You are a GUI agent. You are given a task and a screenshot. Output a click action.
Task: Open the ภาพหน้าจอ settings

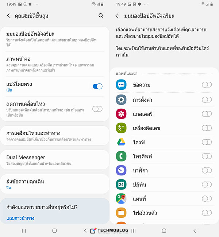[55, 64]
